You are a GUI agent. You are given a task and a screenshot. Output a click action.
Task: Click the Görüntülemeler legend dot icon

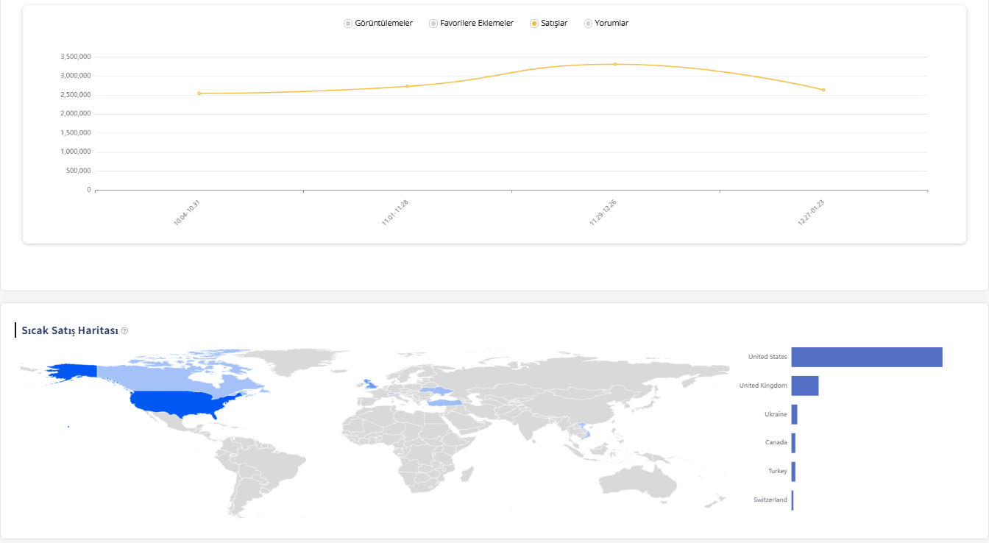pyautogui.click(x=347, y=23)
